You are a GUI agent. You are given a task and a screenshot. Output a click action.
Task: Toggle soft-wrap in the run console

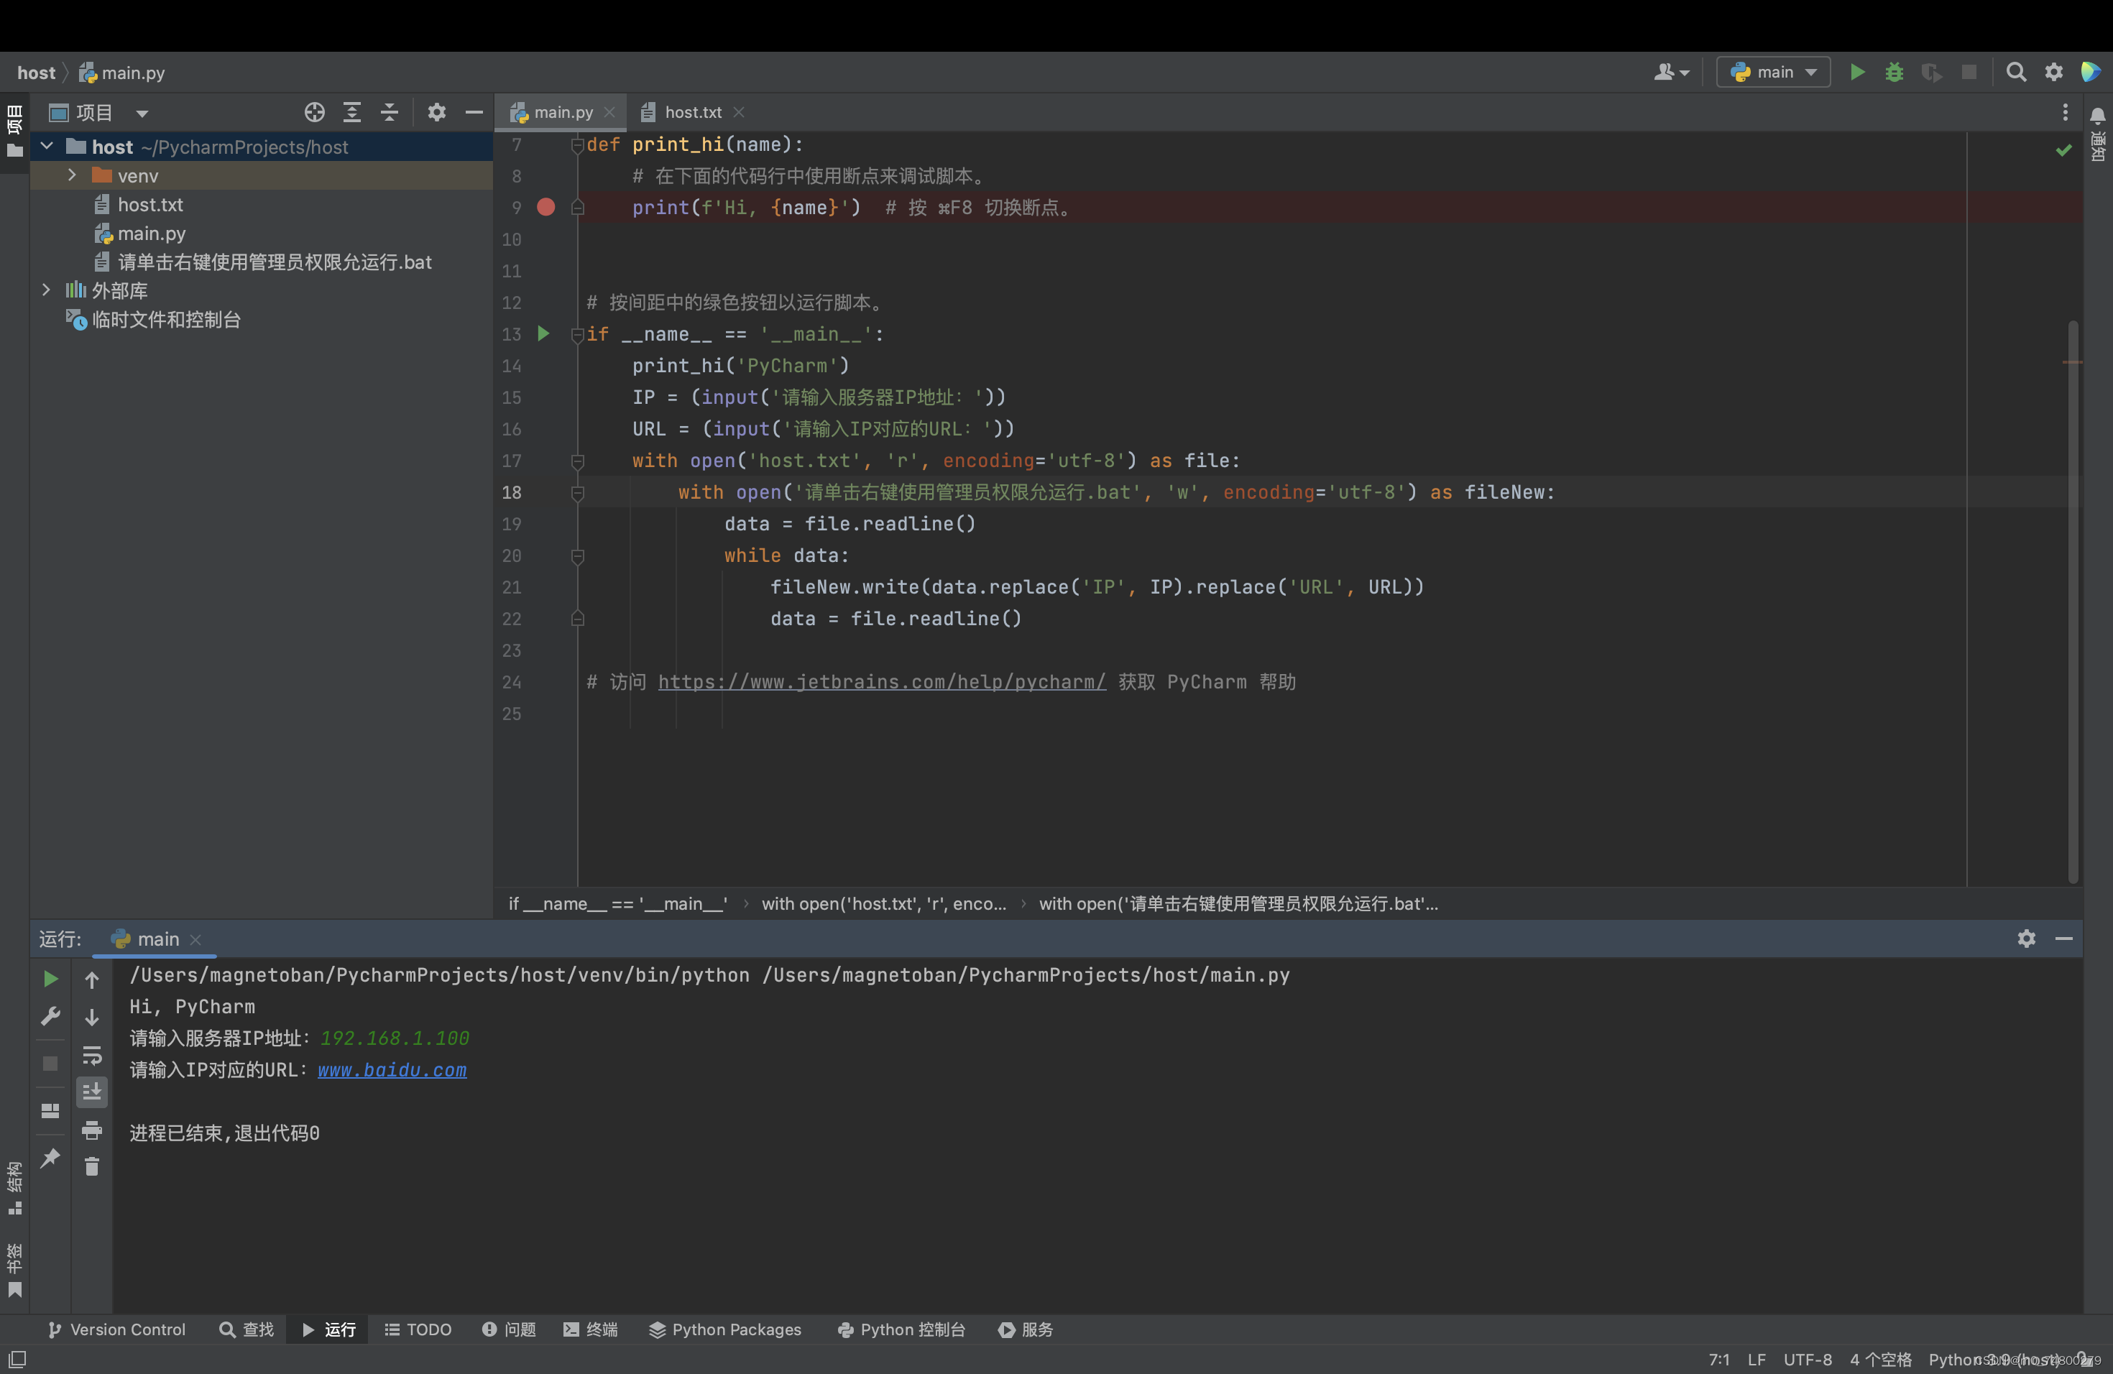click(91, 1056)
